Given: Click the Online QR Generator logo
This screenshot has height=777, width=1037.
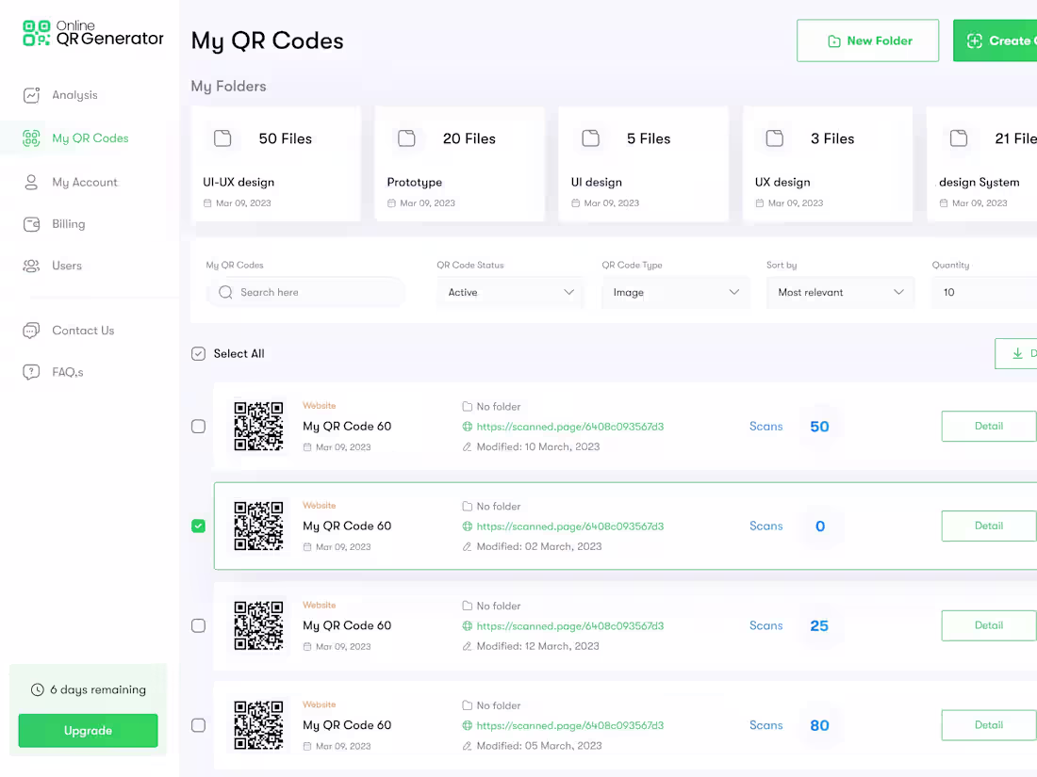Looking at the screenshot, I should tap(90, 31).
